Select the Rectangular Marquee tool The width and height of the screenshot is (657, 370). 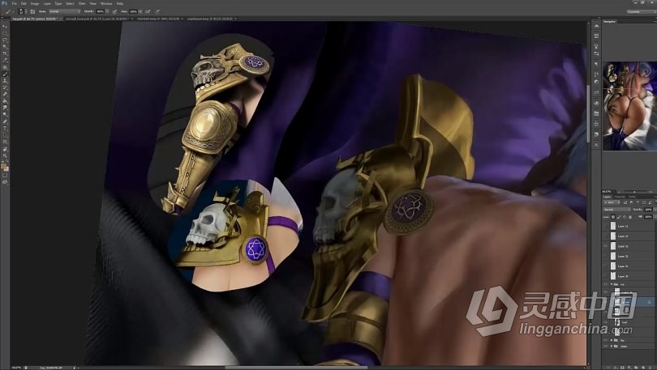click(5, 33)
